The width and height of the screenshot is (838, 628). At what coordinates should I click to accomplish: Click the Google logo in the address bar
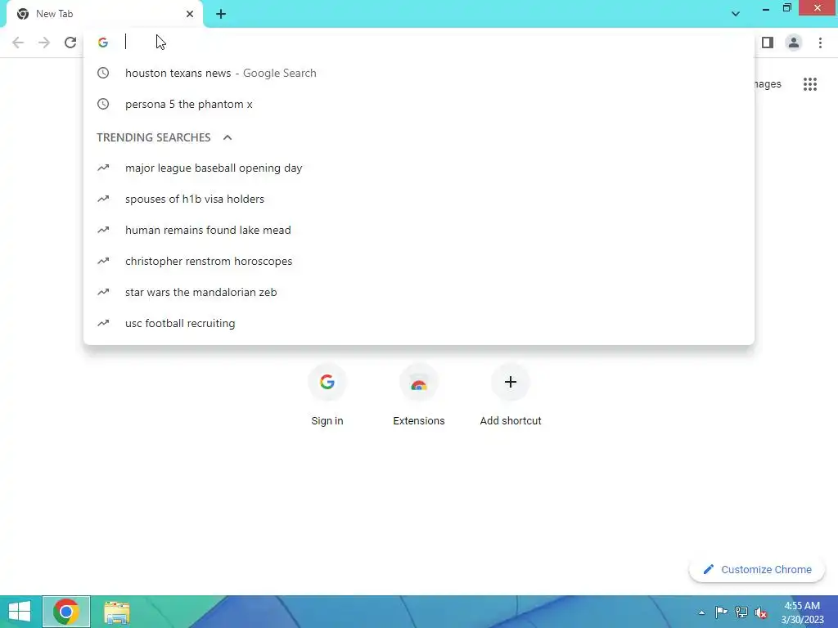pyautogui.click(x=103, y=43)
